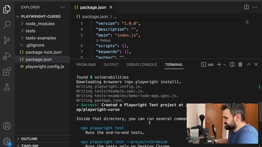Click 'Writing tests/example.spec.js.' terminal line
The width and height of the screenshot is (262, 147).
click(110, 91)
